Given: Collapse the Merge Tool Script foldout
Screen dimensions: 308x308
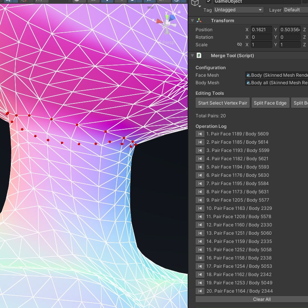Looking at the screenshot, I should pyautogui.click(x=193, y=55).
